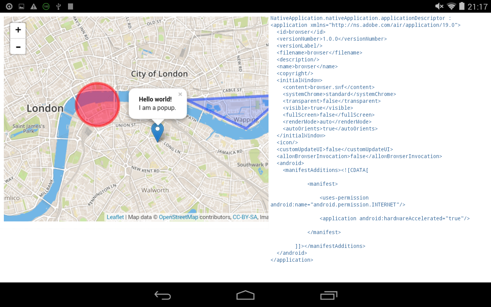Select the <name>browser</name> line
Image resolution: width=491 pixels, height=307 pixels.
307,66
